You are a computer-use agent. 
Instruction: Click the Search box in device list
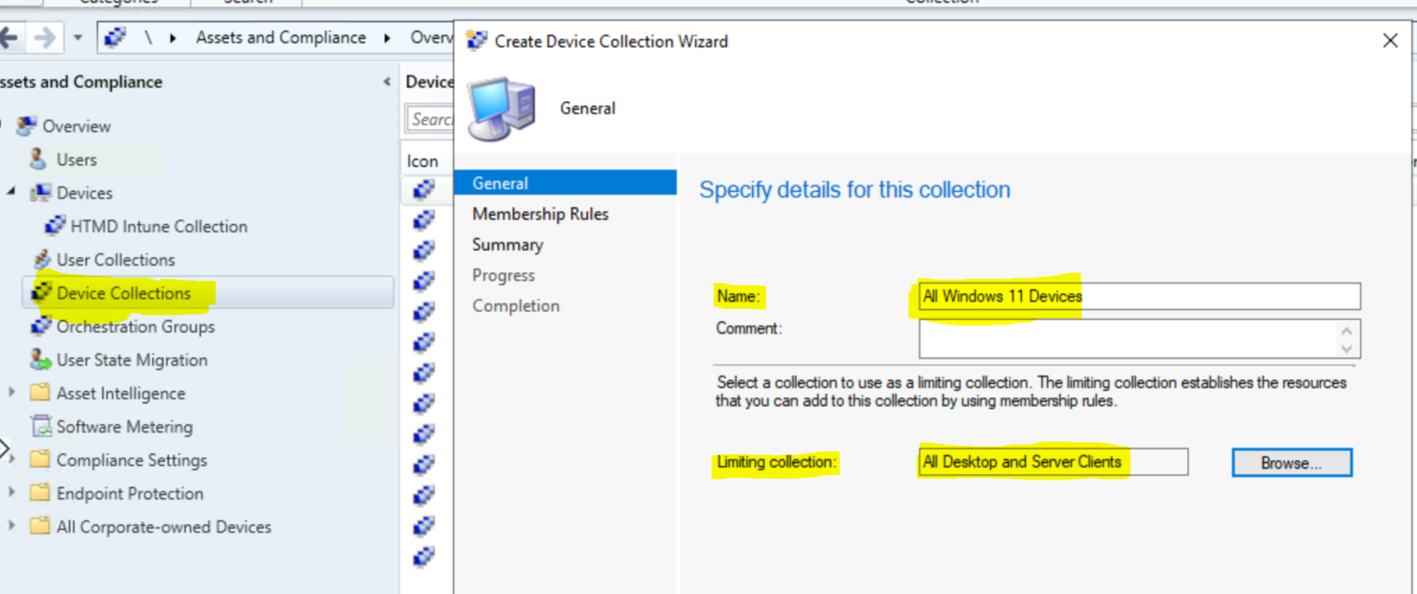431,119
